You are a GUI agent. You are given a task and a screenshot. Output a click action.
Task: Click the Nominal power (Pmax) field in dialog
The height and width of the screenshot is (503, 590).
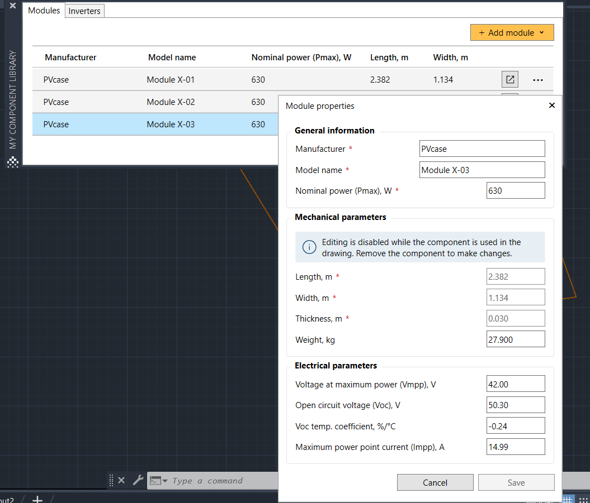point(516,190)
